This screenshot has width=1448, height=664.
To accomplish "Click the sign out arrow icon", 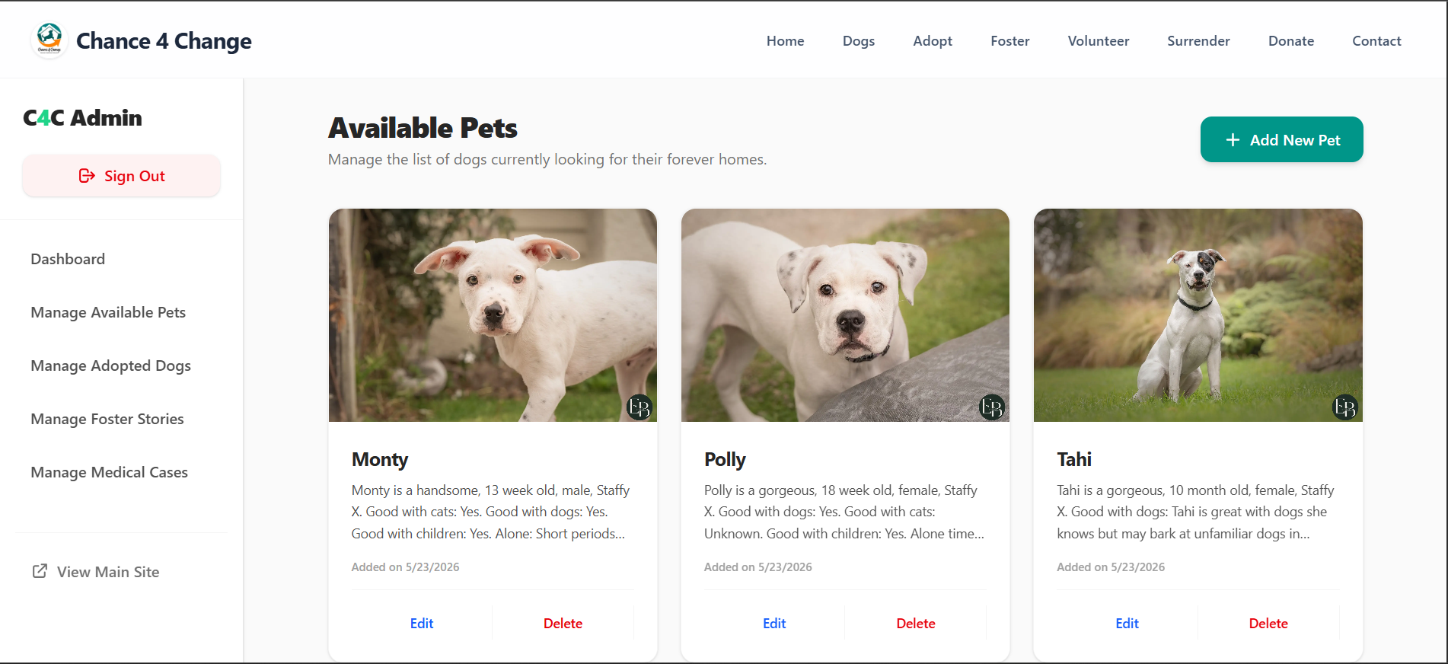I will pos(87,176).
